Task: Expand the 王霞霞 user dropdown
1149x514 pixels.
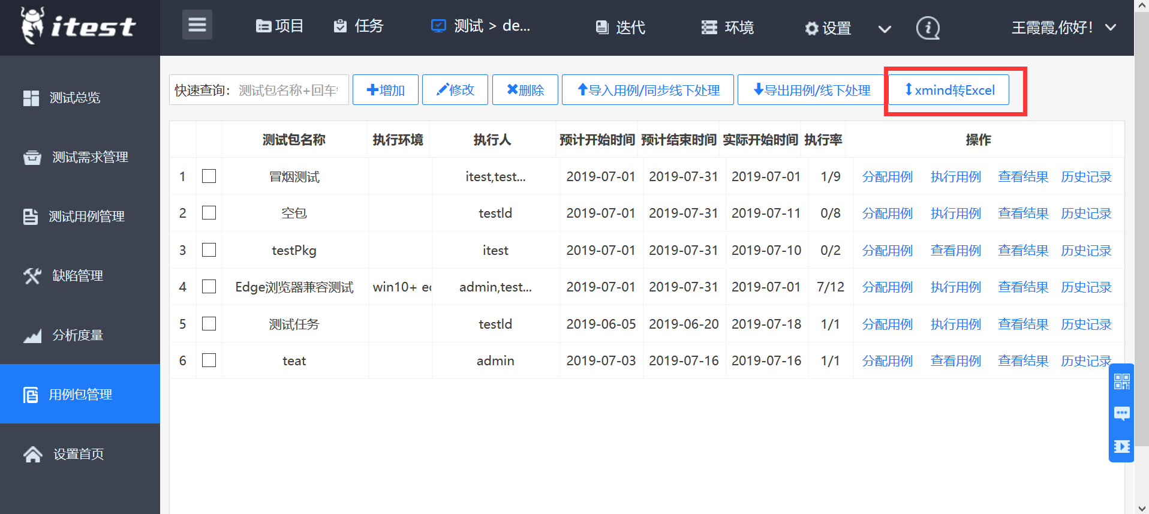Action: [1064, 28]
